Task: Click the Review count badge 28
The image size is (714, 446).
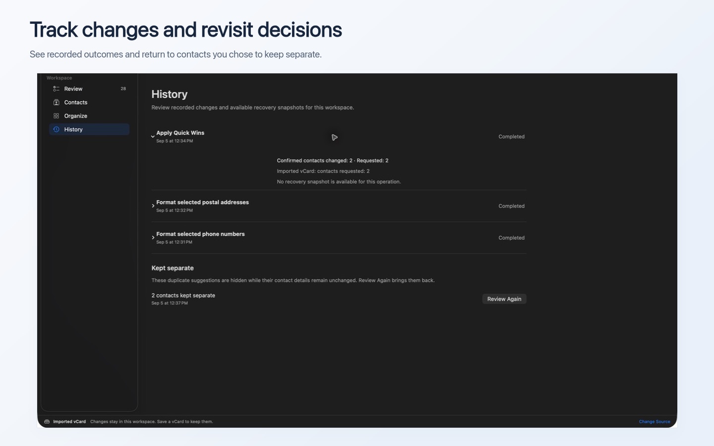Action: pyautogui.click(x=123, y=89)
